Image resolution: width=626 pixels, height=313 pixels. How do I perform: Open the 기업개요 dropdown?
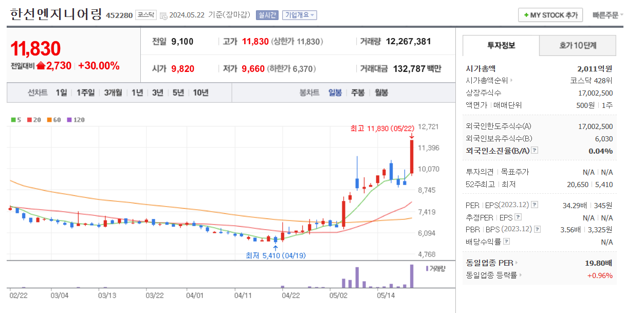pos(300,15)
